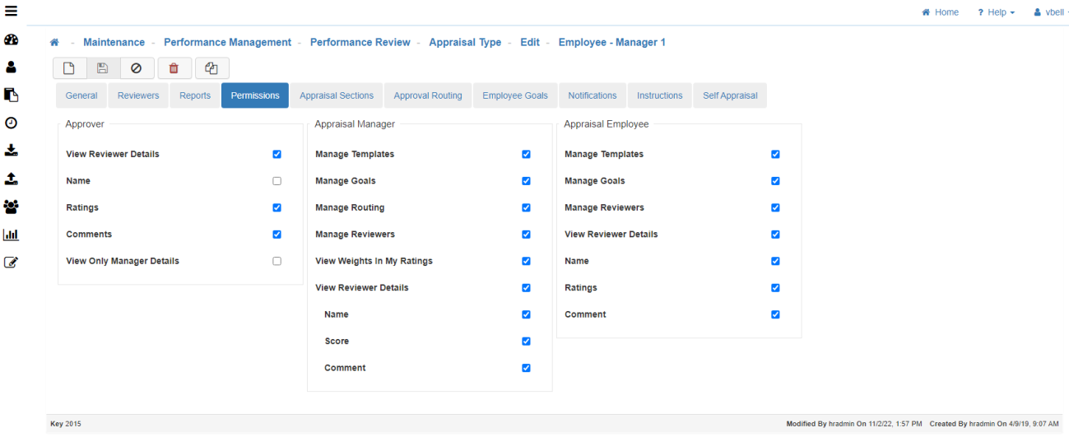This screenshot has height=437, width=1069.
Task: Open the group of people sidebar icon
Action: click(x=12, y=207)
